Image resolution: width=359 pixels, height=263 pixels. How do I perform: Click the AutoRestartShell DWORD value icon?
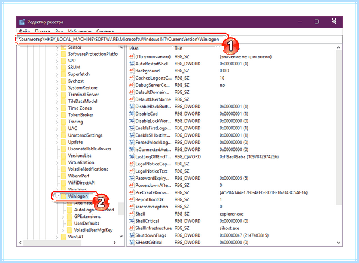132,64
